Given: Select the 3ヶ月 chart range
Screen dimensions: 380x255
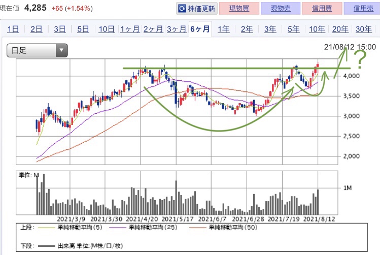Looking at the screenshot, I should [x=177, y=29].
